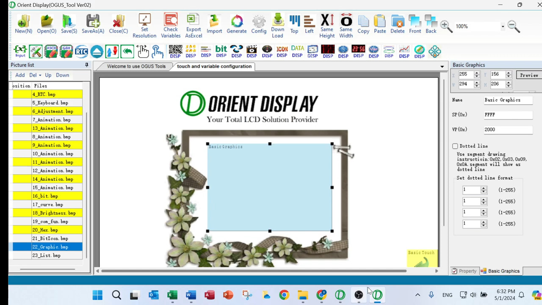
Task: Align selected objects Left
Action: pyautogui.click(x=309, y=24)
